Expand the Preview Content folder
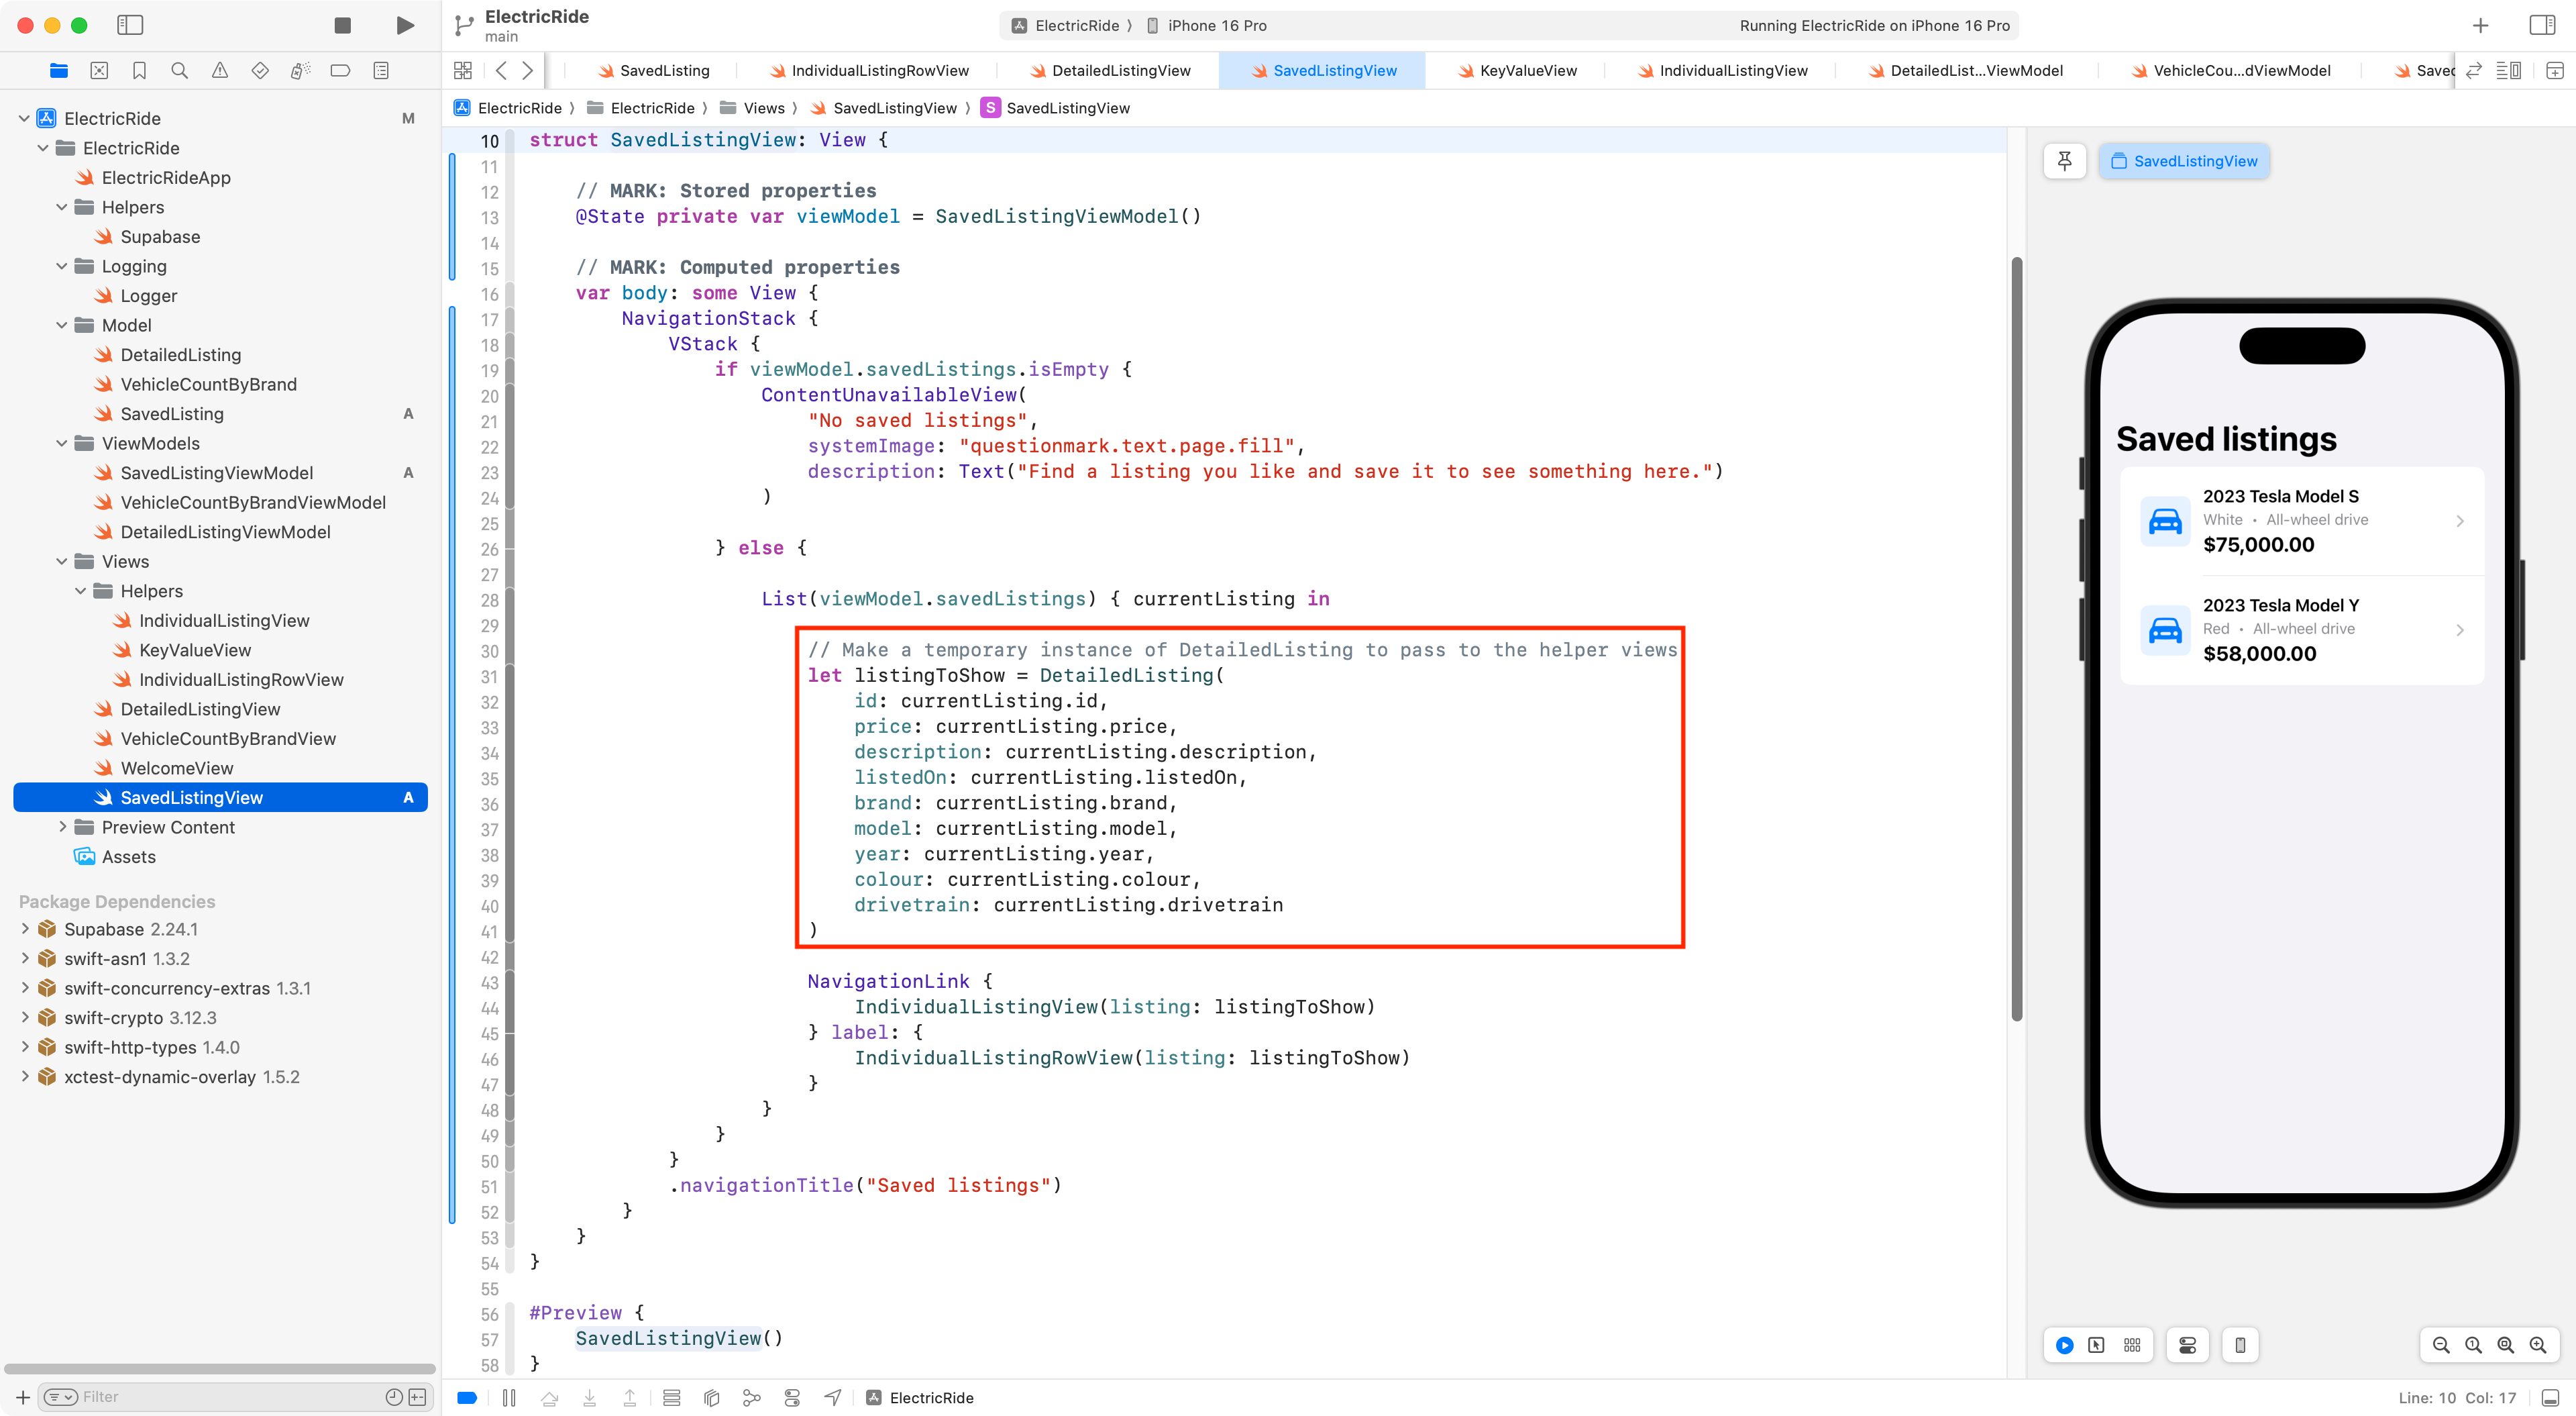Screen dimensions: 2576x1416 (x=62, y=827)
